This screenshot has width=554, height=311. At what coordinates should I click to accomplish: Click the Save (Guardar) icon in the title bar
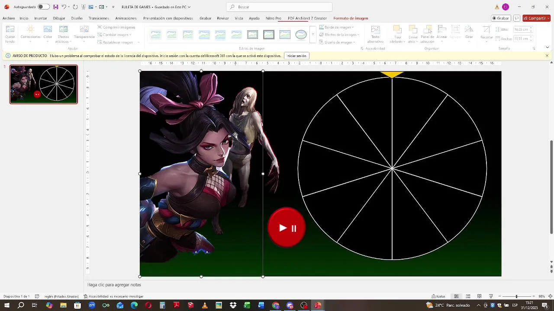pos(55,7)
